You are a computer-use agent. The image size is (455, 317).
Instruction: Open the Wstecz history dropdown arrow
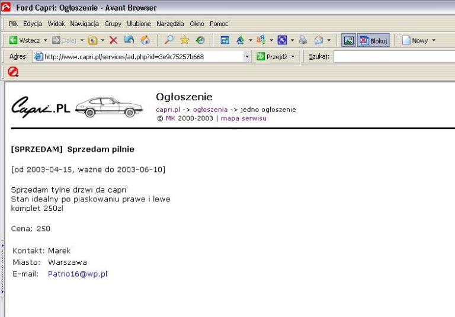click(x=45, y=40)
